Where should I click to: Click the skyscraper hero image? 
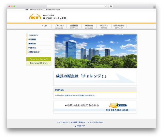pos(96,51)
